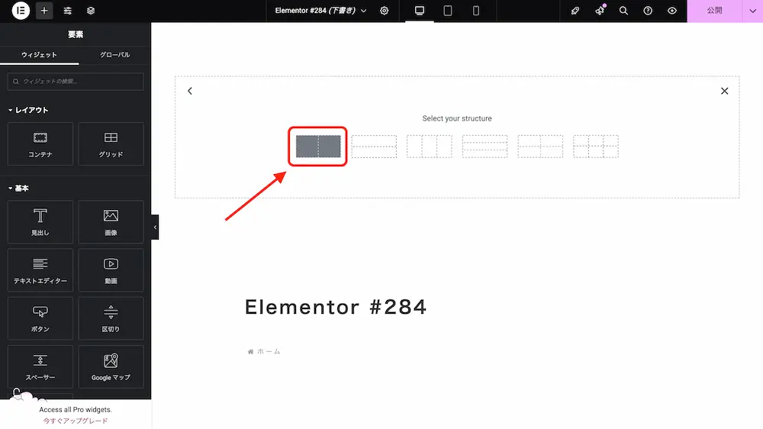Switch to the グローバル tab
The width and height of the screenshot is (763, 429).
point(115,55)
